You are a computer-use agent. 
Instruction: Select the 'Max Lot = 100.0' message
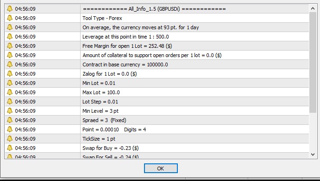point(101,92)
